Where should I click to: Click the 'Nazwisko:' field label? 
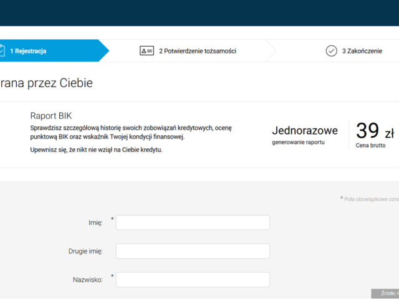pyautogui.click(x=87, y=280)
